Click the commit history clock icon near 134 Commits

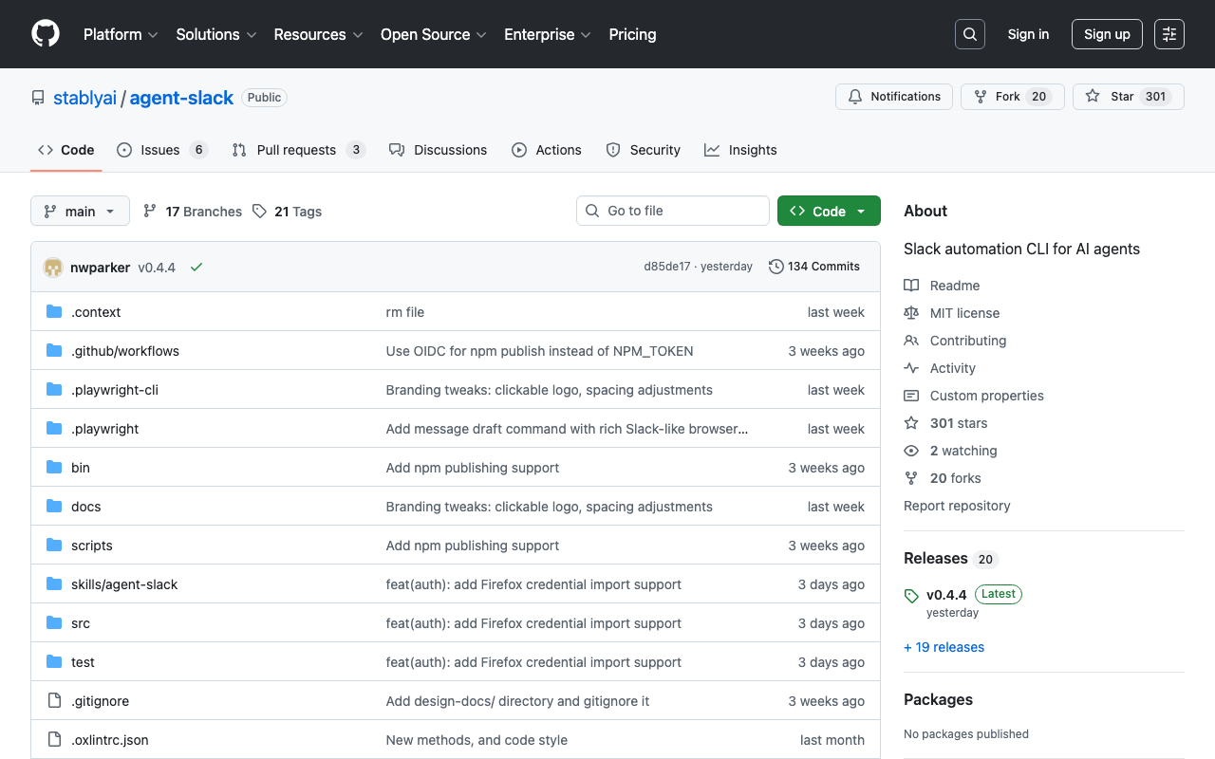[776, 267]
